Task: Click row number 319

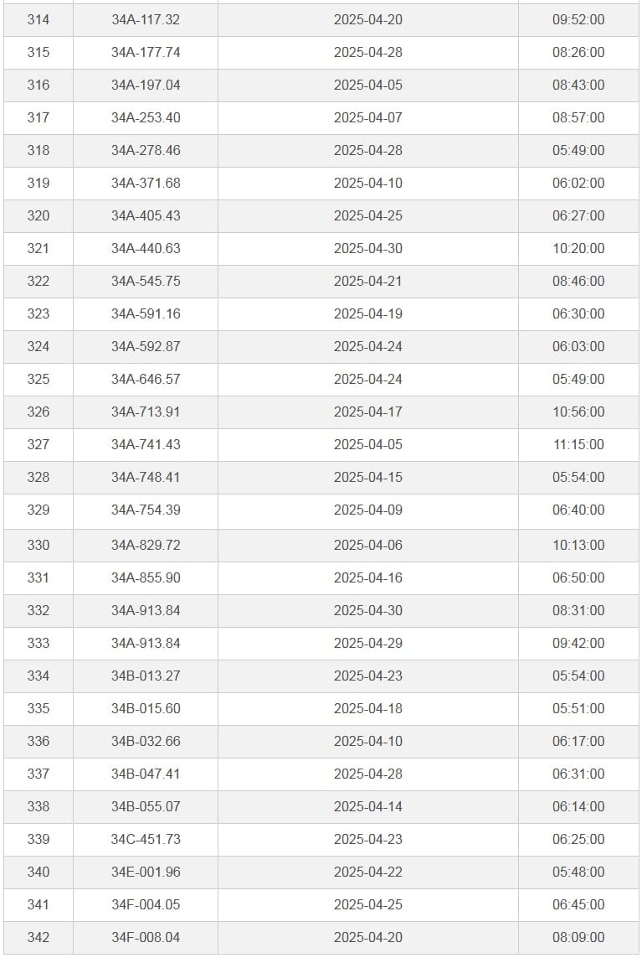Action: [38, 183]
